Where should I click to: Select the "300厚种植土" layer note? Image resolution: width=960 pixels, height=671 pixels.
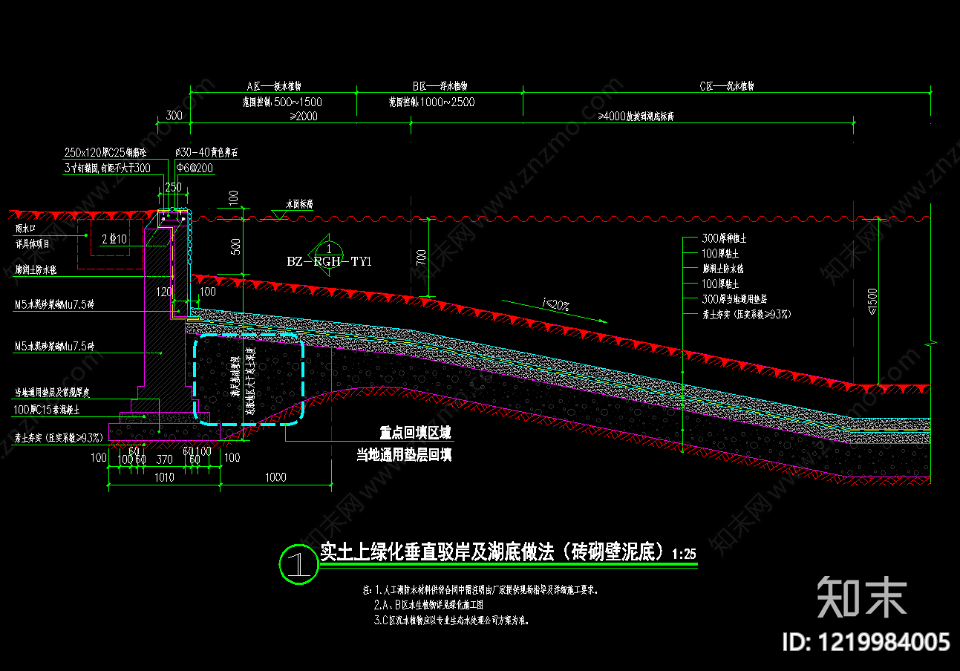tap(724, 239)
